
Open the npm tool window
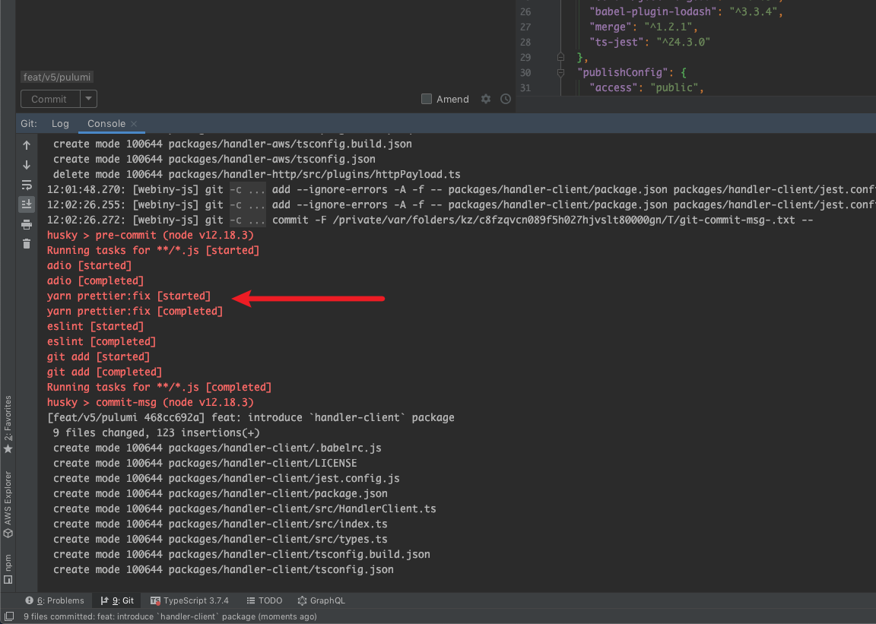point(8,569)
